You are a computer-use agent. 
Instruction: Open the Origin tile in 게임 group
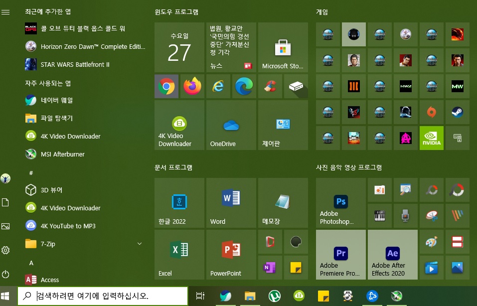coord(431,112)
